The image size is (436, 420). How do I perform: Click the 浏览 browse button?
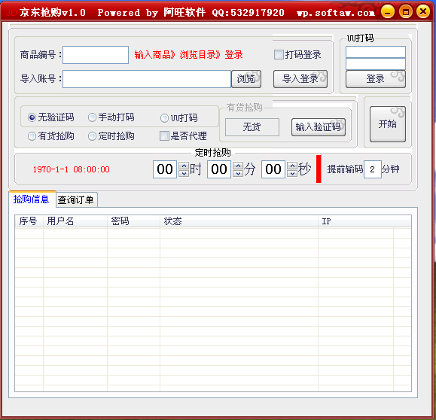246,79
